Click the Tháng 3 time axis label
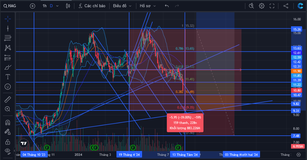 tap(105, 155)
